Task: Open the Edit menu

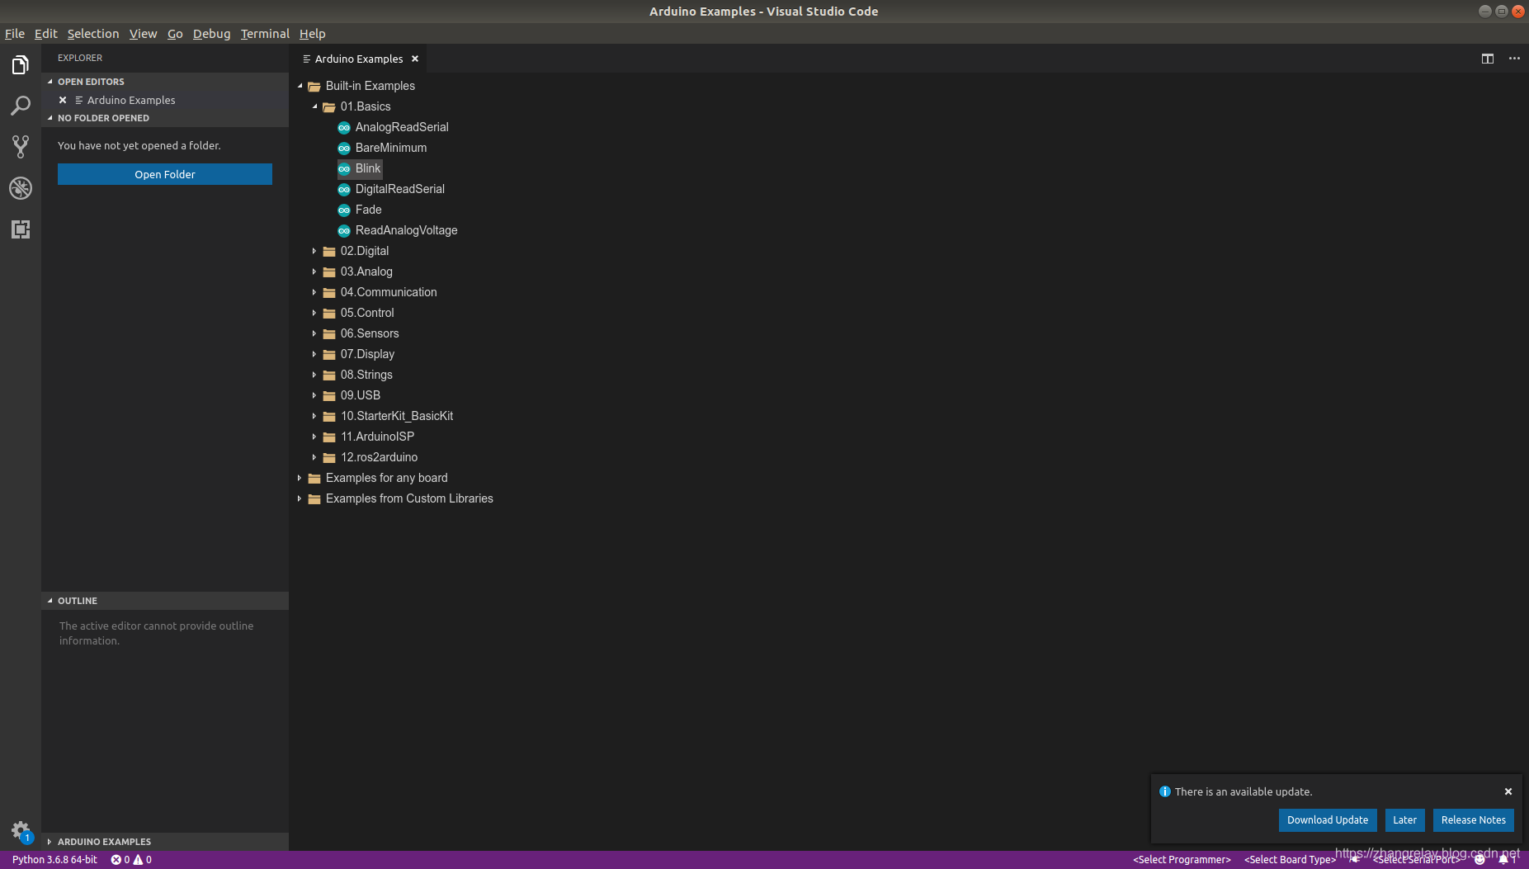Action: tap(45, 34)
